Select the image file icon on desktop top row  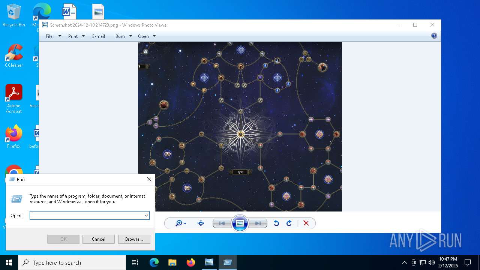tap(98, 11)
